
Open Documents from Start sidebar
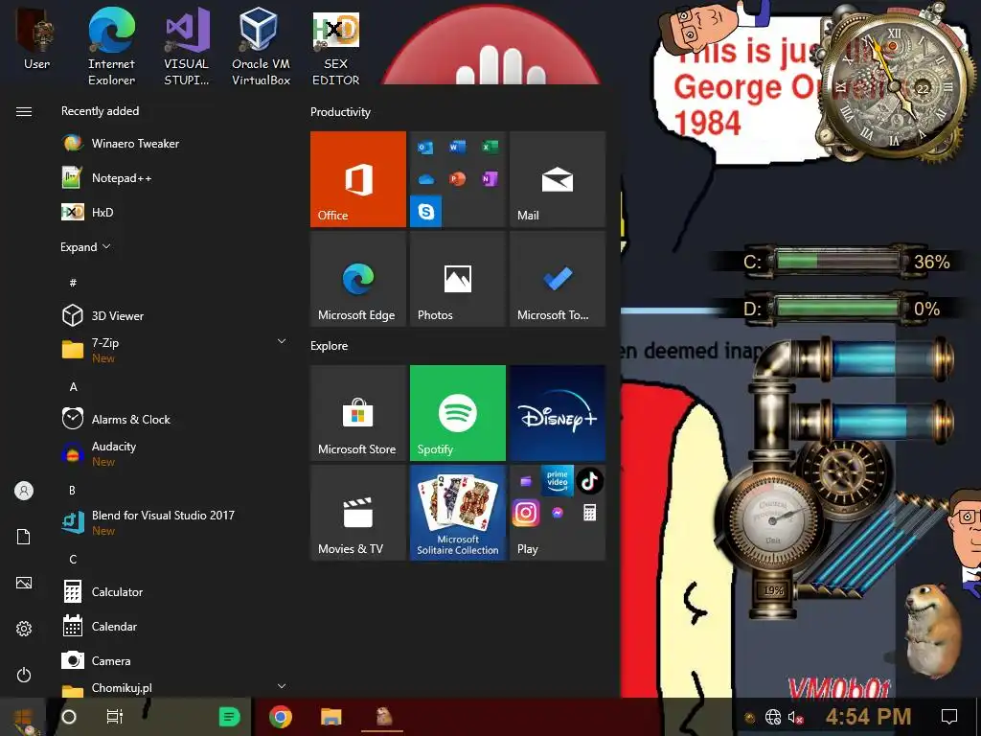[x=24, y=537]
